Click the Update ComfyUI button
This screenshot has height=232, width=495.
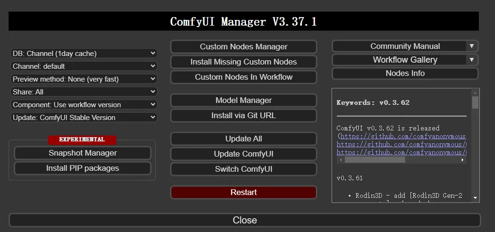(x=243, y=154)
